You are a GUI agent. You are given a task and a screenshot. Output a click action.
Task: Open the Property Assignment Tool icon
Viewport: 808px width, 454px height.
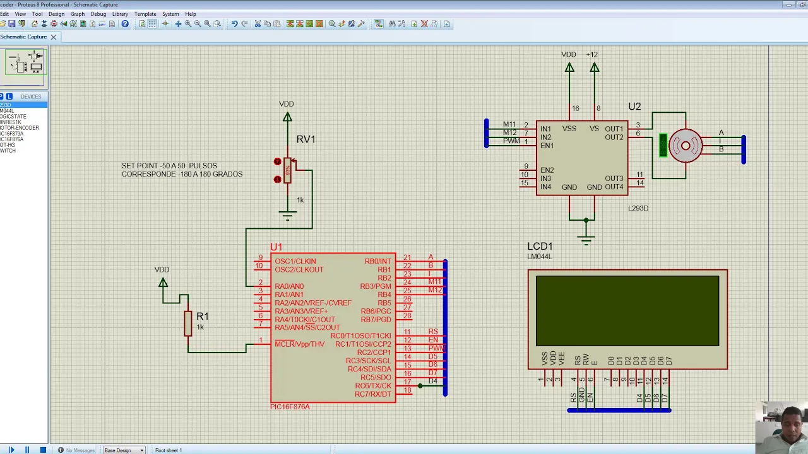[401, 24]
